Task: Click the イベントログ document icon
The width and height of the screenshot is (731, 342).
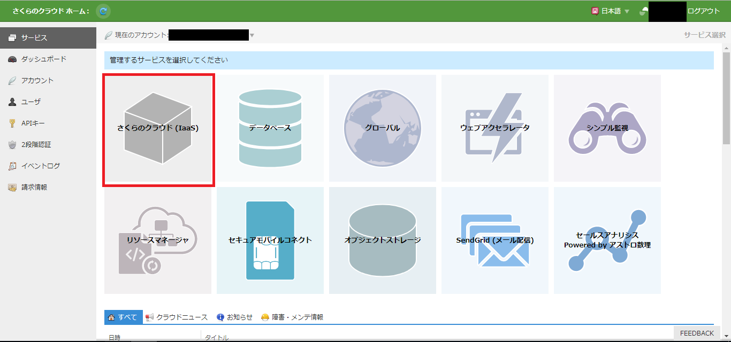Action: pyautogui.click(x=12, y=166)
